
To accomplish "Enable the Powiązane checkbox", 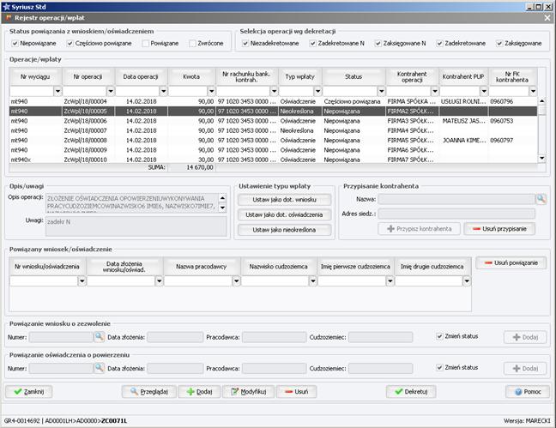I will point(145,43).
